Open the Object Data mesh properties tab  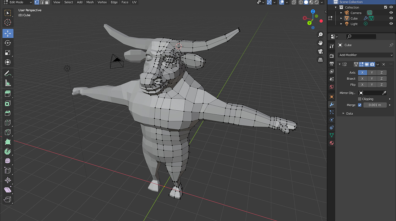coord(332,135)
